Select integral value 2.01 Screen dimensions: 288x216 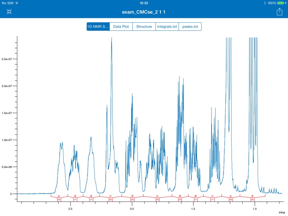click(110, 198)
